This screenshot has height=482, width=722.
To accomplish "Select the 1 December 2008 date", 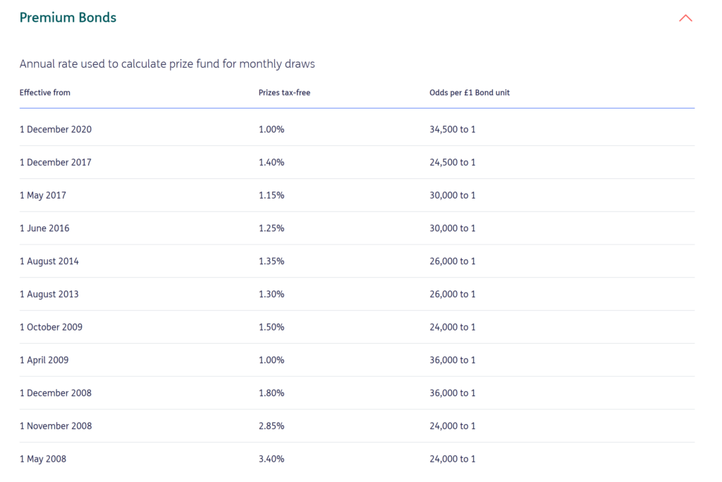I will click(x=55, y=393).
